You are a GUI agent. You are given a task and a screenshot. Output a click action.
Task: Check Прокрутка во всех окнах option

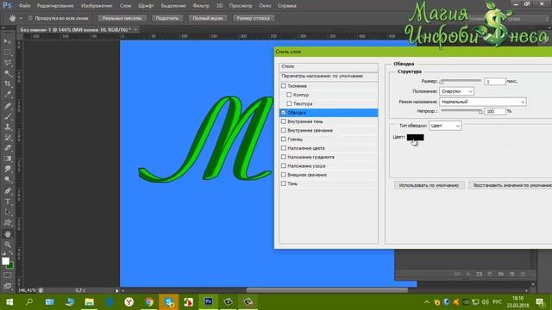click(30, 18)
